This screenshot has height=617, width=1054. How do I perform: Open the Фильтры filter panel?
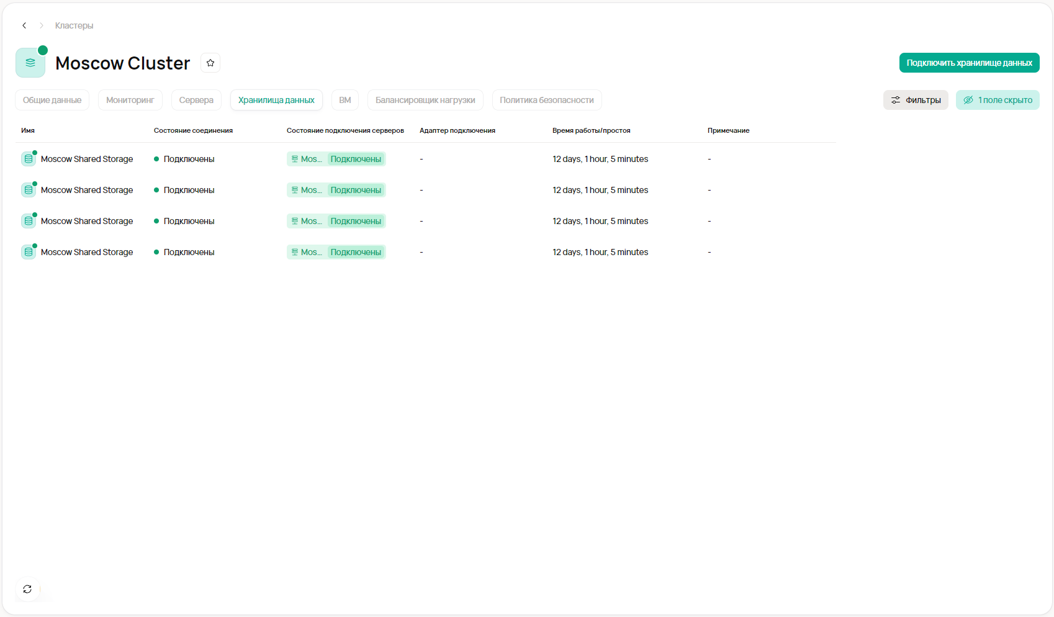[x=915, y=100]
